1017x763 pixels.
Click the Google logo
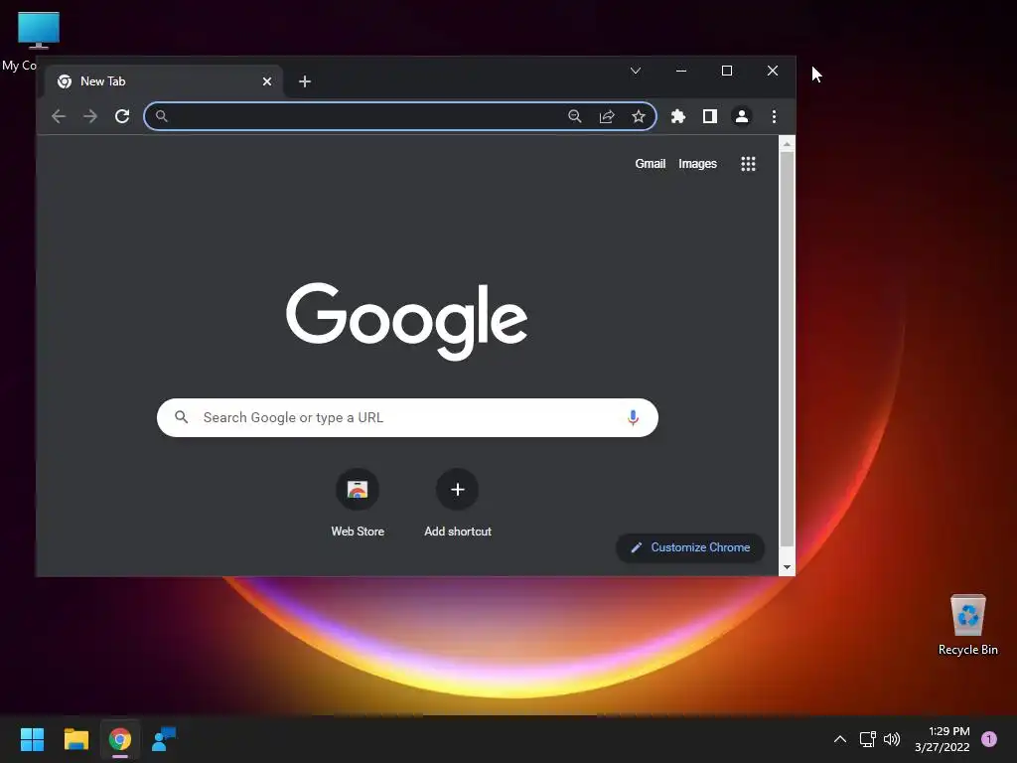(406, 321)
